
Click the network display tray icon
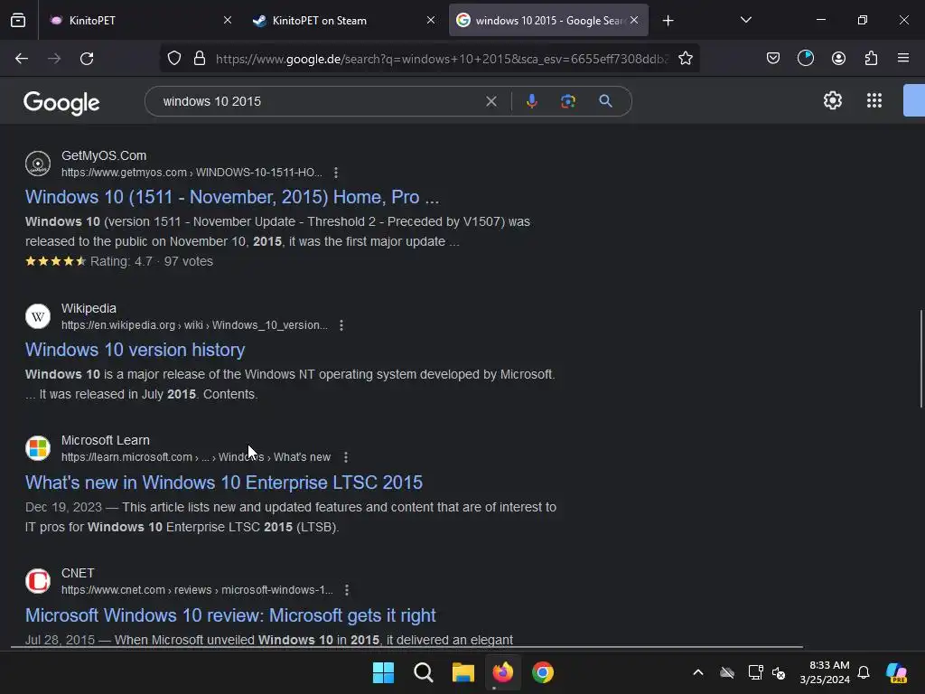(756, 672)
